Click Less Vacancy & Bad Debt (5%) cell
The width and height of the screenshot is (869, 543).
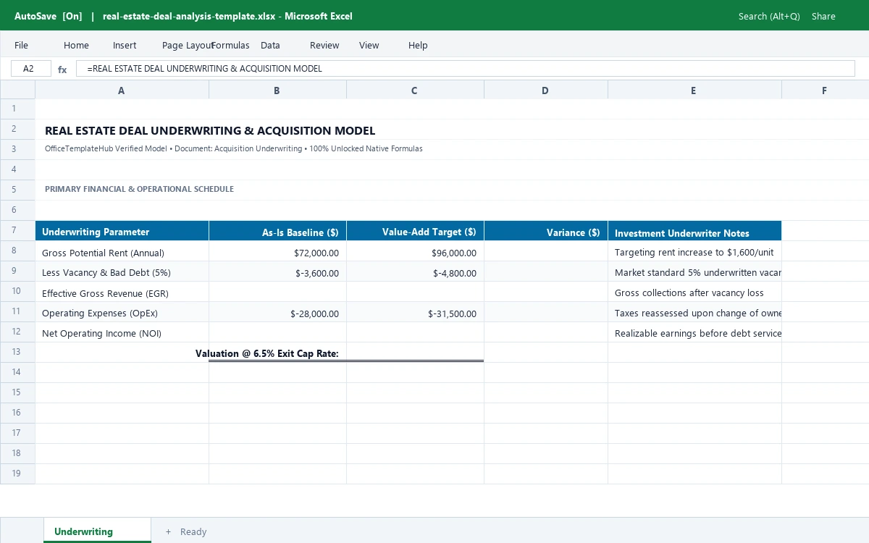(x=122, y=273)
